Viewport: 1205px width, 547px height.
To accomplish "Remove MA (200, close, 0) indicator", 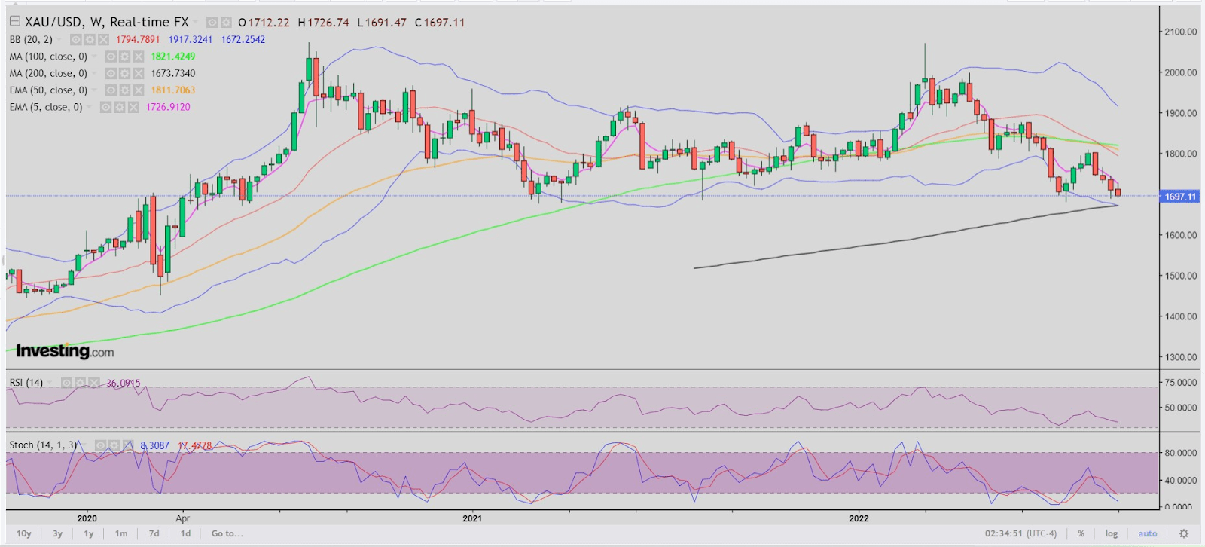I will click(138, 73).
